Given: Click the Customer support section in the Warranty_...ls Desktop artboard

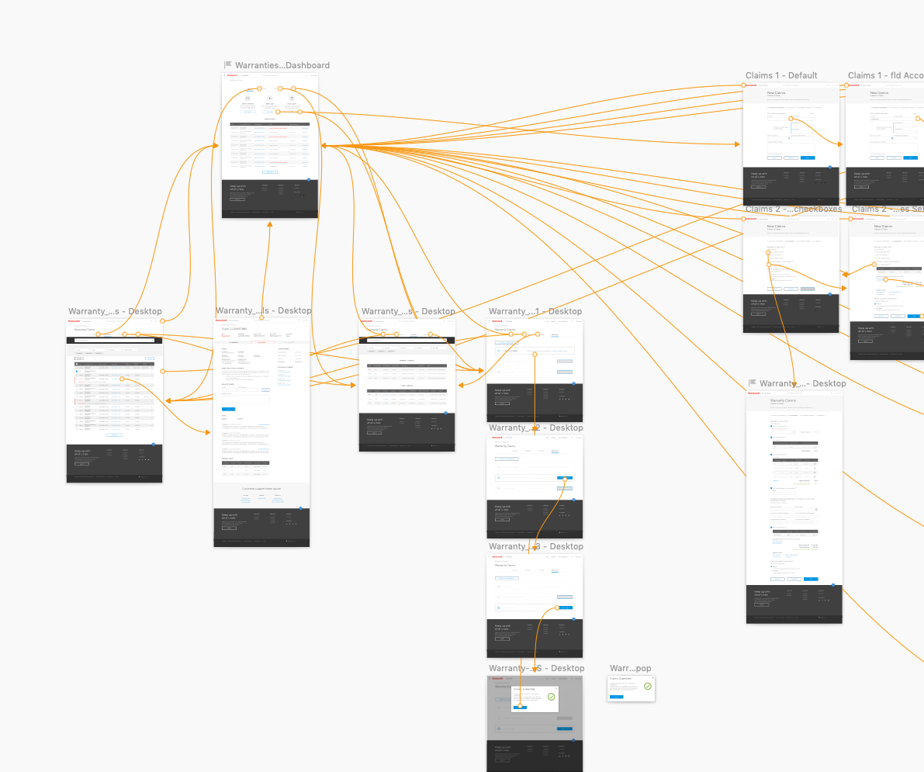Looking at the screenshot, I should pyautogui.click(x=261, y=495).
